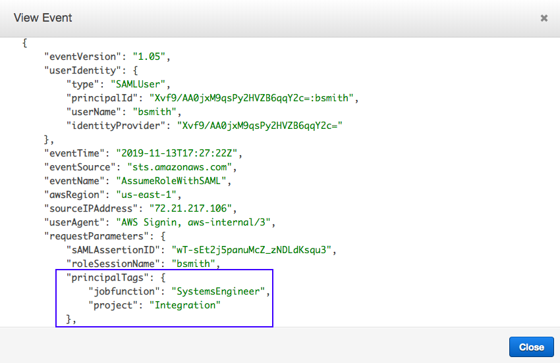This screenshot has width=560, height=363.
Task: Click the "eventSource" key
Action: click(x=80, y=167)
